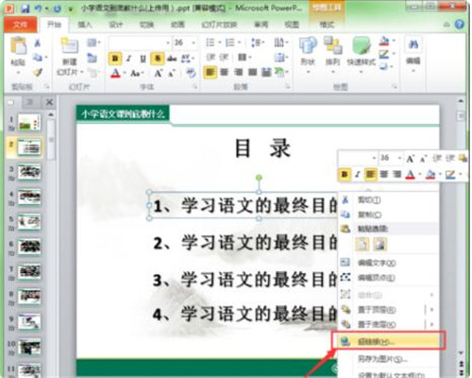The width and height of the screenshot is (472, 378).
Task: Click the Paste clipboard icon in ribbon
Action: [18, 45]
